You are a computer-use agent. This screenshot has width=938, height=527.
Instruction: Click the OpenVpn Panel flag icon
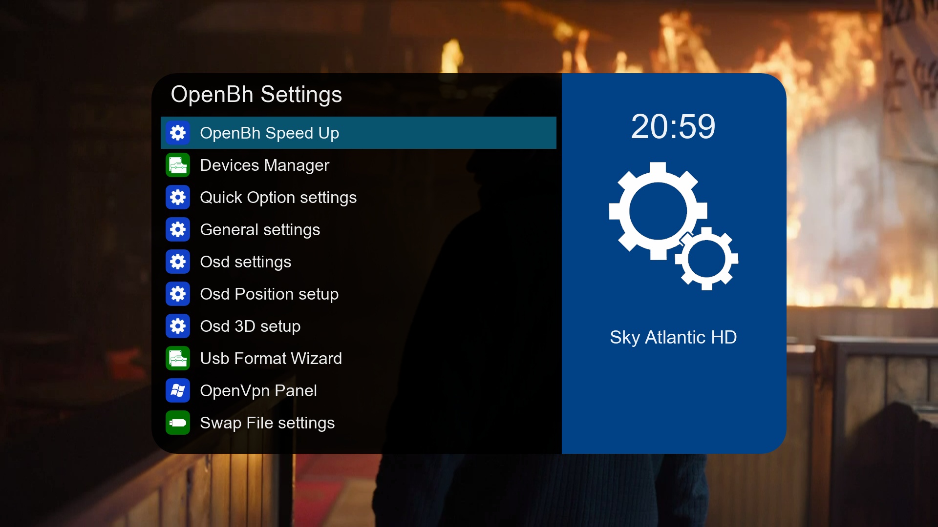click(x=178, y=390)
